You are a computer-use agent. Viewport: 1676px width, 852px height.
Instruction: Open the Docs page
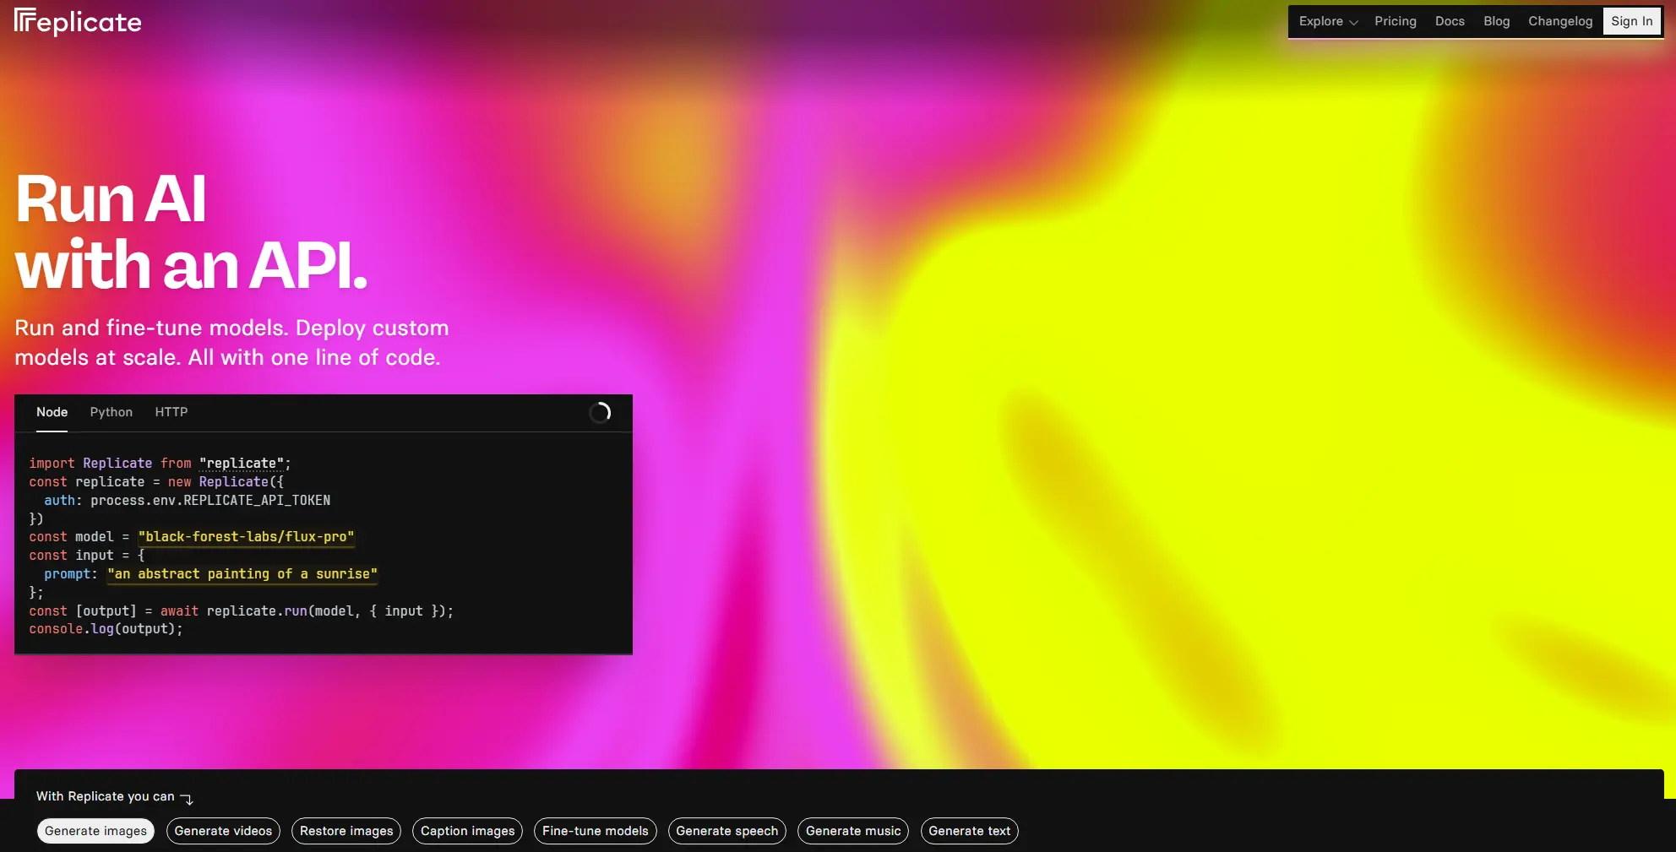pyautogui.click(x=1449, y=22)
